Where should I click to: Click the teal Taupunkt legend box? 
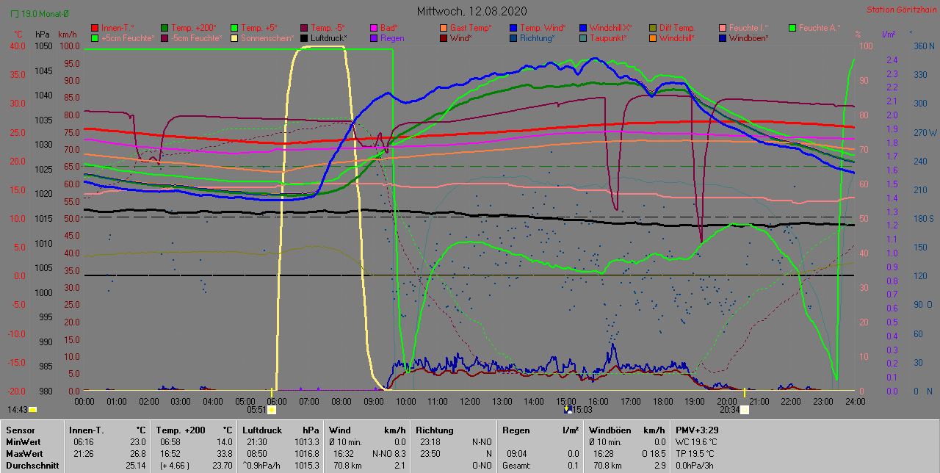pos(583,38)
